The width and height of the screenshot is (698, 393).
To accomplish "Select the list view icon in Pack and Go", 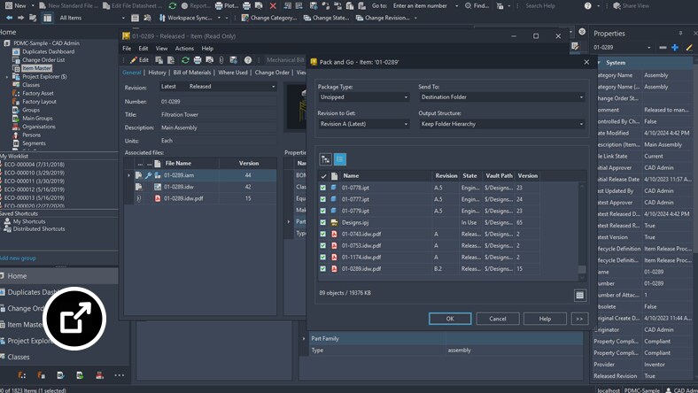I will click(339, 159).
